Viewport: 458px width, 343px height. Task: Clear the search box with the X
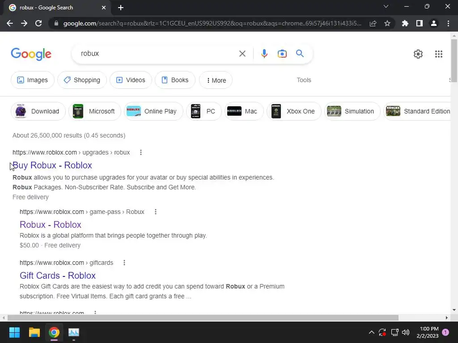point(242,54)
